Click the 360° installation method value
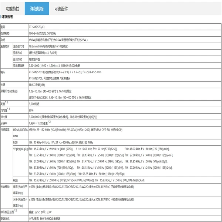222x222 pixels. tap(44, 219)
